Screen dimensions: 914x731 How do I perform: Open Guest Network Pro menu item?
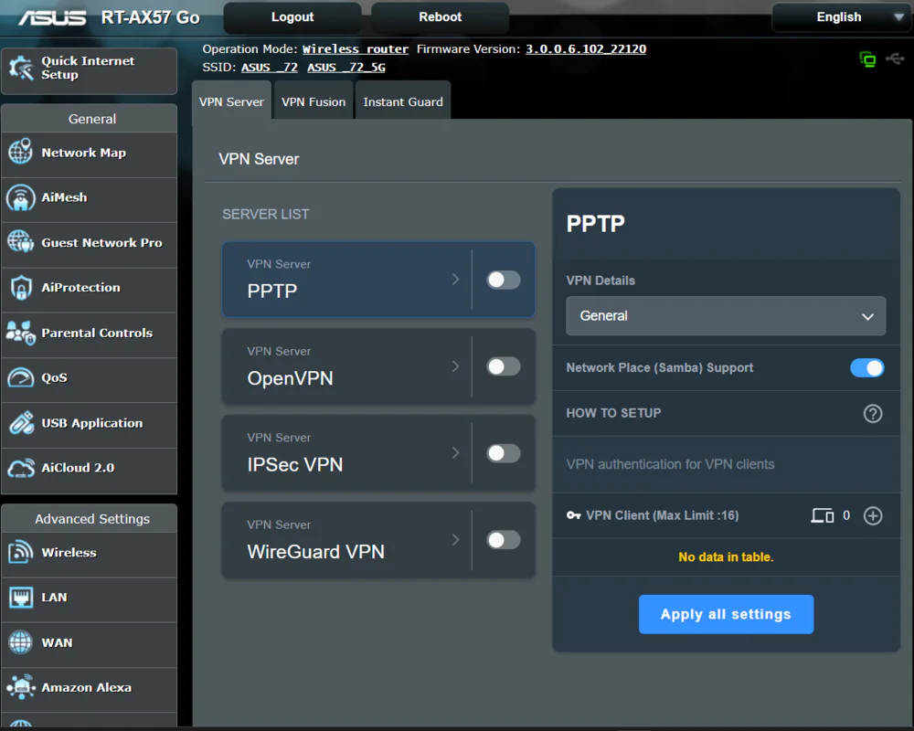pyautogui.click(x=90, y=242)
